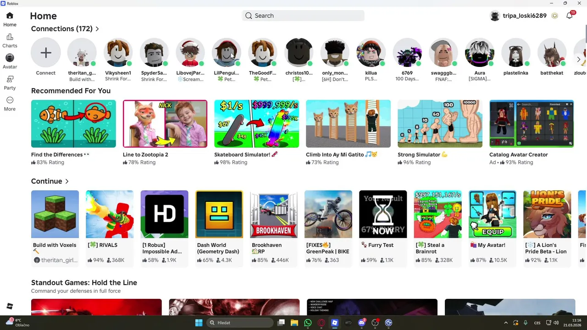Screen dimensions: 587x330
Task: Click the "98% Rating" text
Action: coord(233,162)
